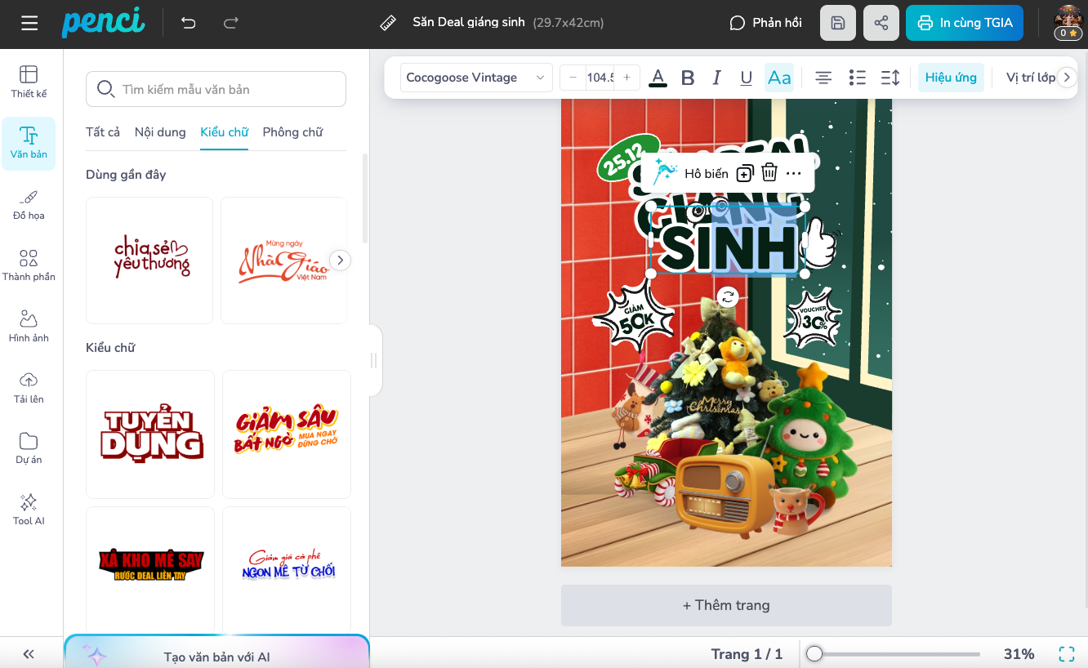1088x668 pixels.
Task: Click the In cùng TGIA button
Action: click(965, 23)
